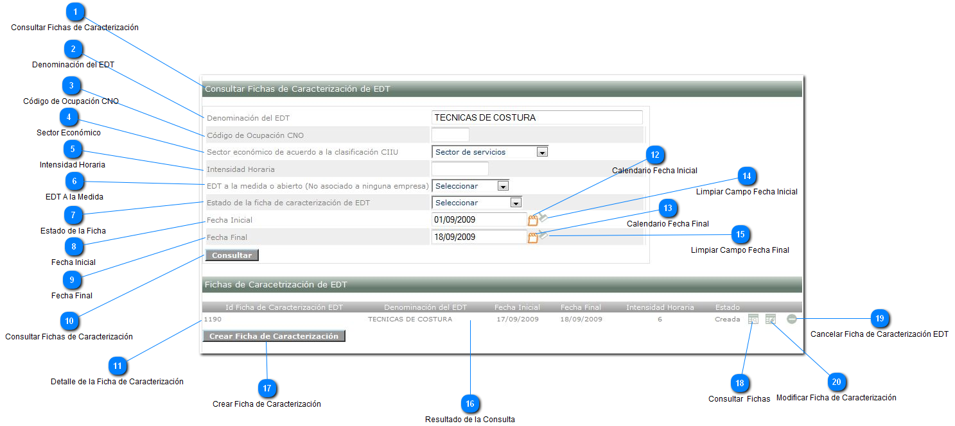This screenshot has height=426, width=955.
Task: Cancel ficha 1190 using the round minus icon
Action: (792, 319)
